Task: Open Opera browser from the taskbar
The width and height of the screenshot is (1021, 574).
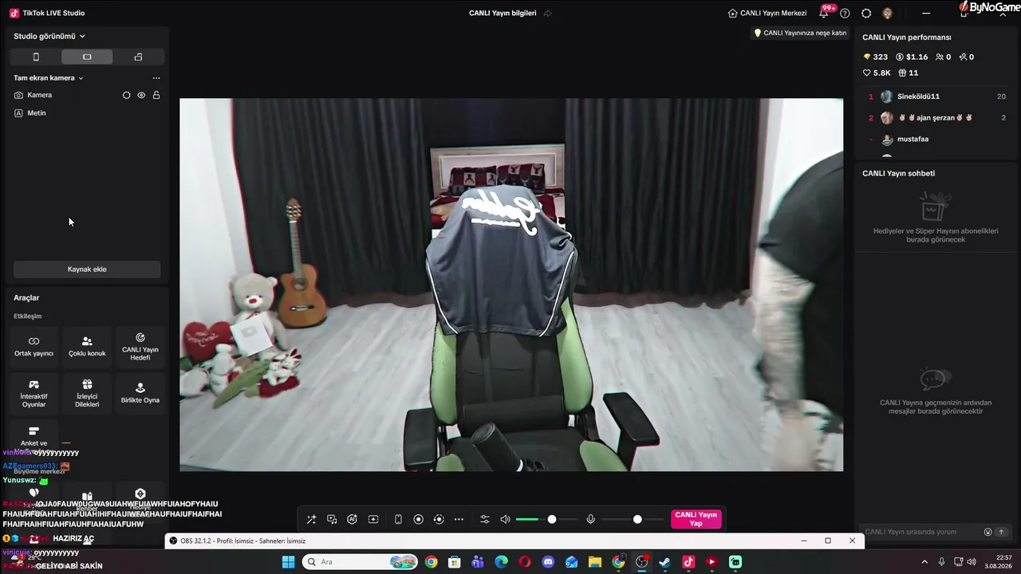Action: 525,562
